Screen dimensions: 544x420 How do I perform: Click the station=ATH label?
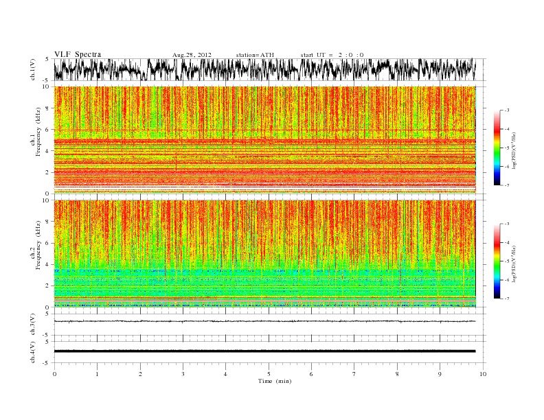coord(255,55)
